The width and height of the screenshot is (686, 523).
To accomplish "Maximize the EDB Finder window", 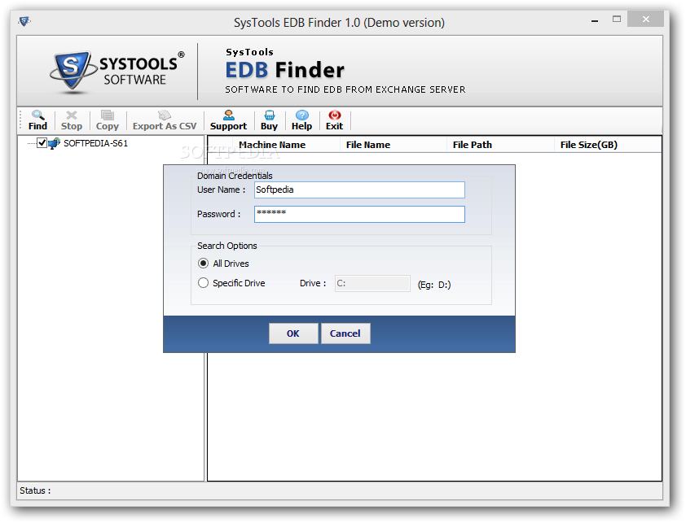I will click(617, 20).
